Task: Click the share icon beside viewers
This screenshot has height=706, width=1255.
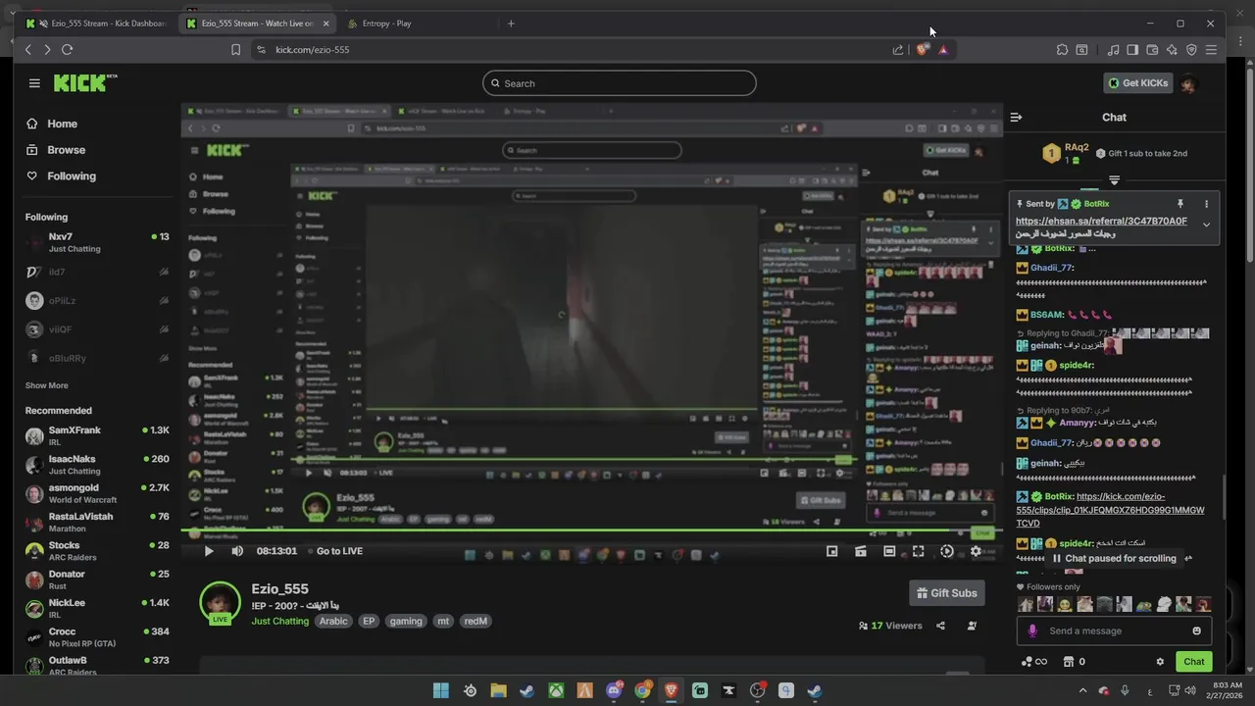Action: pyautogui.click(x=940, y=626)
